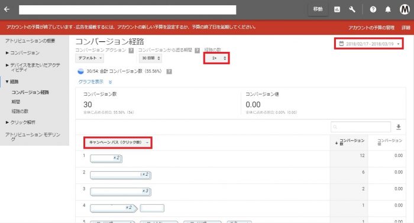414x223 pixels.
Task: Select 期間 in sidebar
Action: pos(16,101)
